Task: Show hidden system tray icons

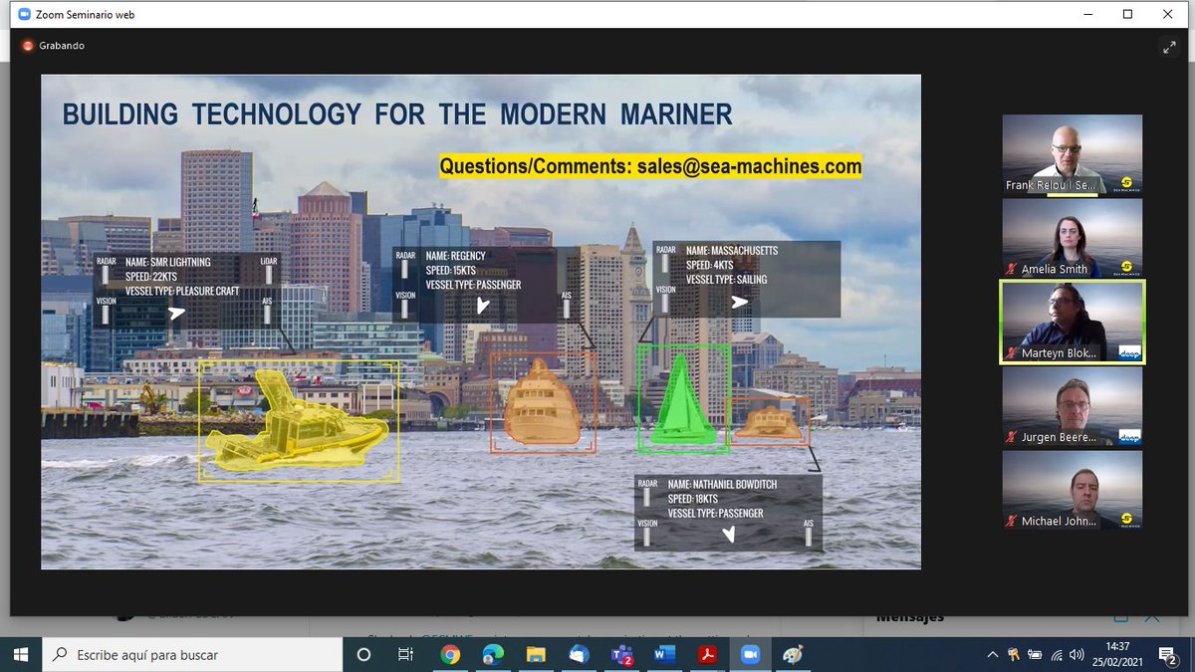Action: tap(992, 654)
